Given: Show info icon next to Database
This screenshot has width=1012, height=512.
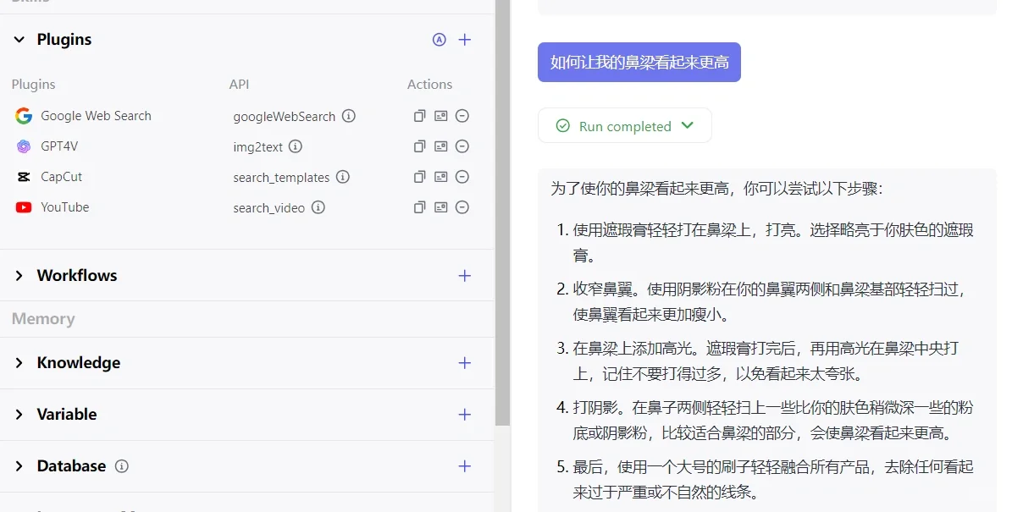Looking at the screenshot, I should [x=121, y=466].
